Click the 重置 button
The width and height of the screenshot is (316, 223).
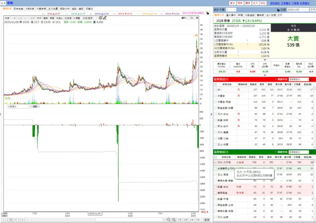click(x=207, y=220)
